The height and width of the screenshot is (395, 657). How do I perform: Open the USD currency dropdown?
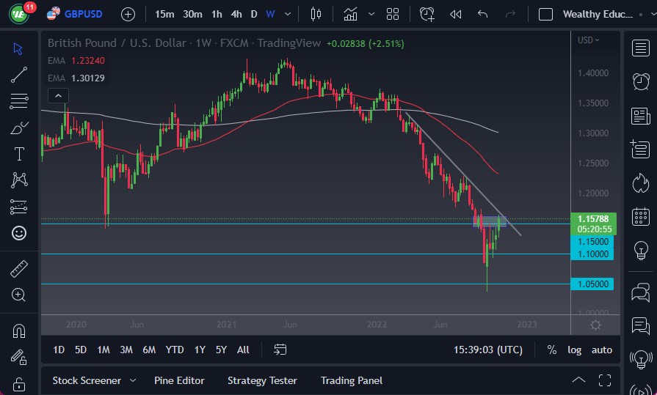click(588, 40)
